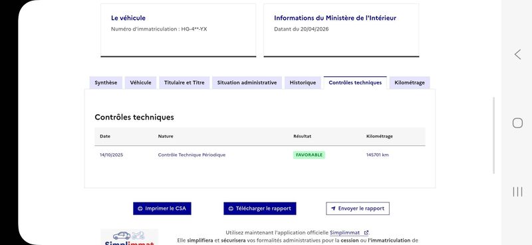Tap the Android home button
Viewport: 532px width, 245px height.
pyautogui.click(x=517, y=123)
